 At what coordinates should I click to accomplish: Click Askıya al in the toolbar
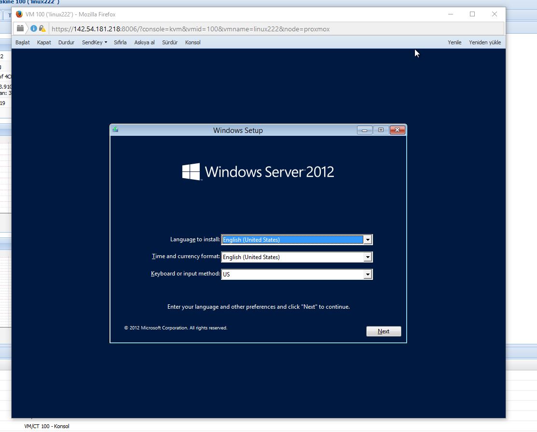pos(144,42)
